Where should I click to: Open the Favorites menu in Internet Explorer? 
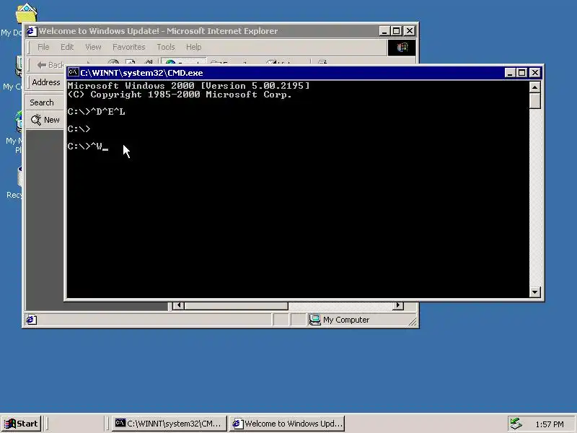tap(129, 47)
